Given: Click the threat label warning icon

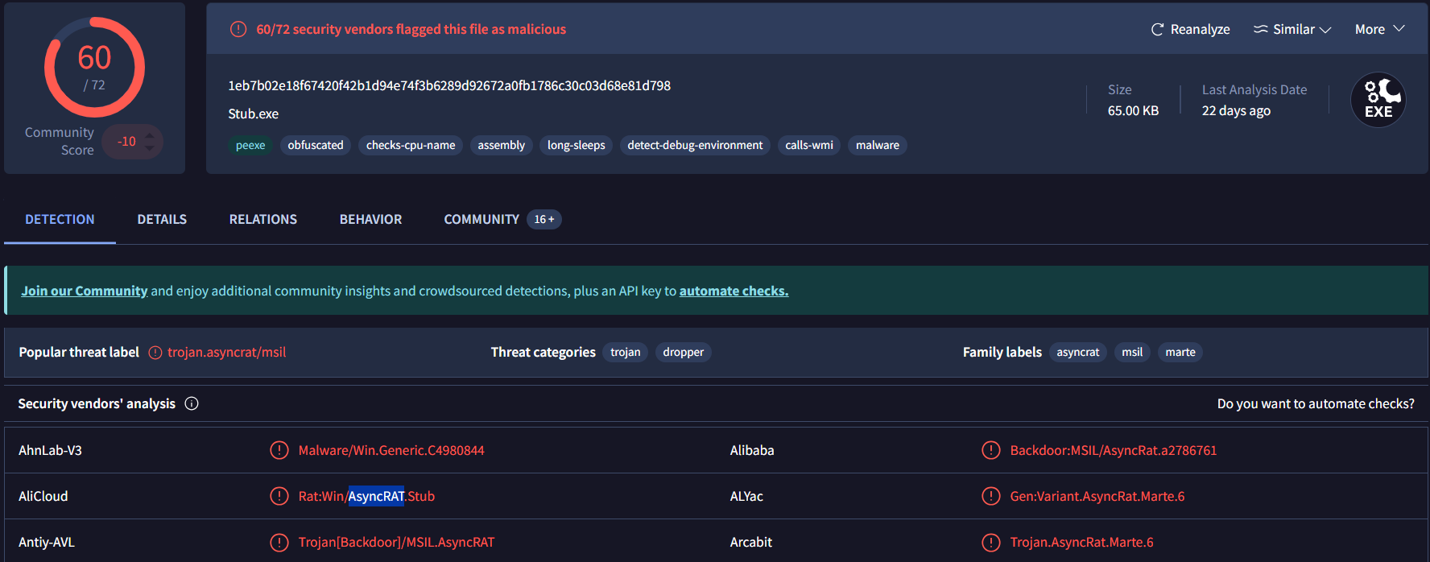Looking at the screenshot, I should click(x=155, y=353).
